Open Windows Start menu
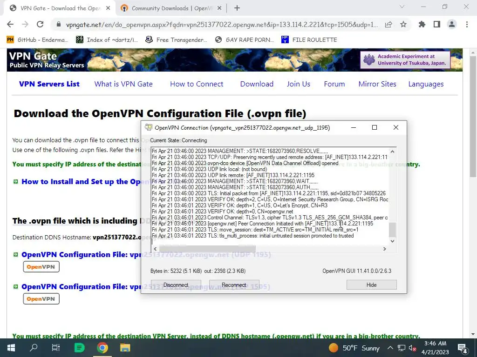This screenshot has width=477, height=357. click(11, 348)
